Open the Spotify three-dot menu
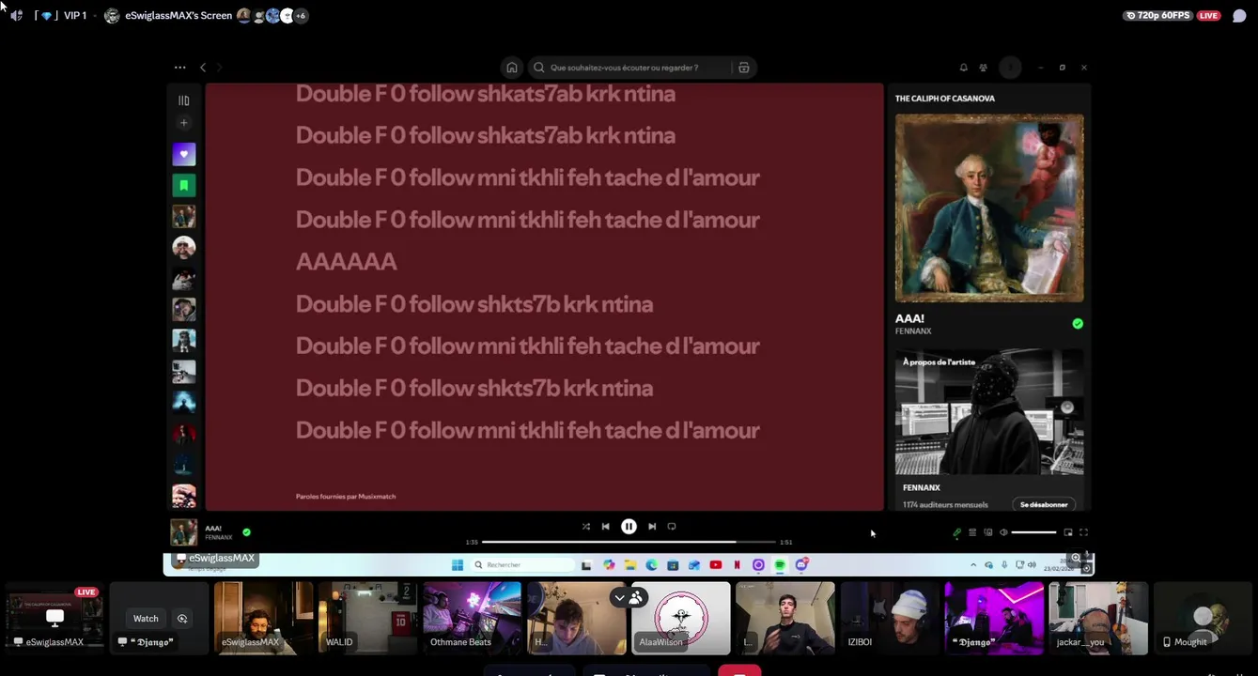Viewport: 1258px width, 676px height. click(x=179, y=68)
